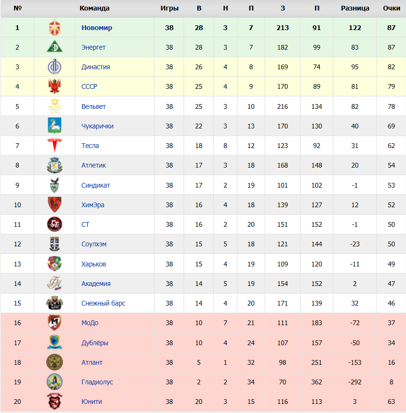Viewport: 406px width, 413px height.
Task: Open the Синдикат team link
Action: [x=95, y=185]
